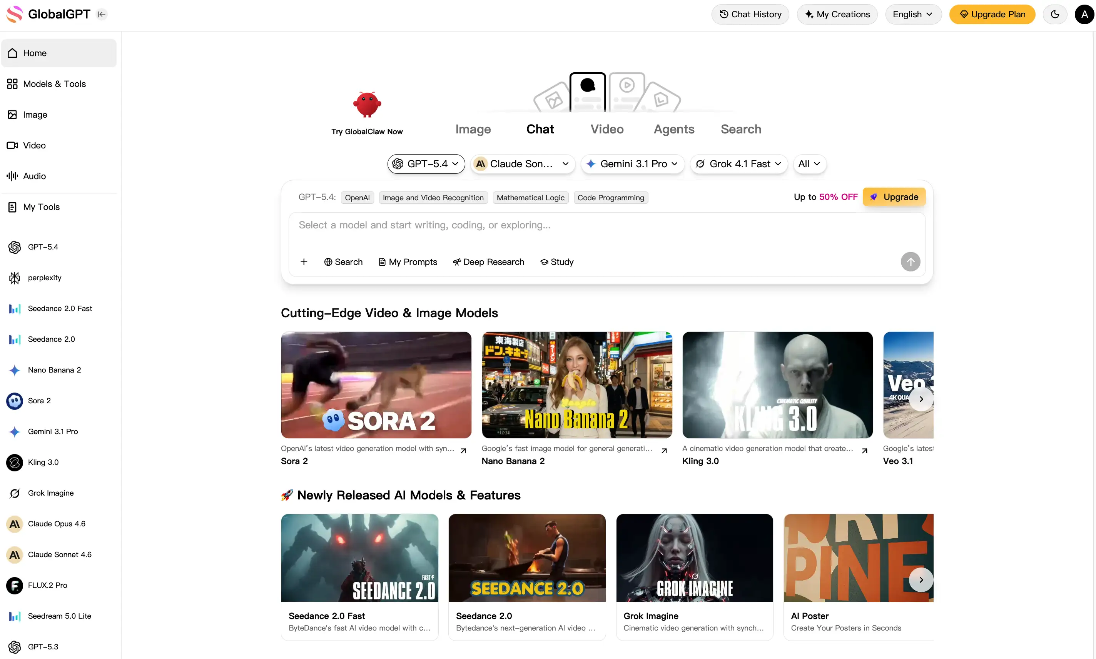Viewport: 1096px width, 659px height.
Task: Select FLUX.2 Pro in sidebar
Action: [47, 585]
